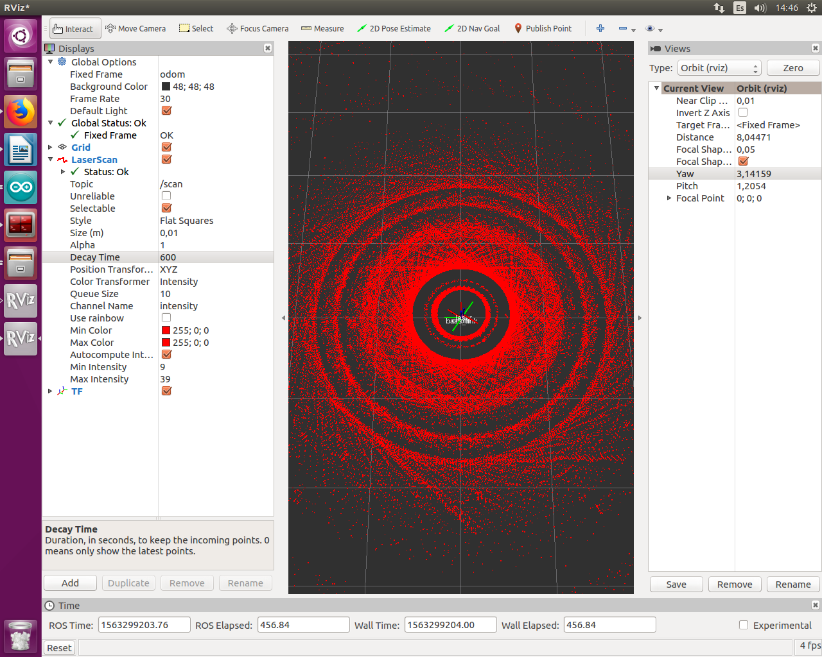Screen dimensions: 822x657
Task: Click the blue plus add-tool icon
Action: pos(600,29)
